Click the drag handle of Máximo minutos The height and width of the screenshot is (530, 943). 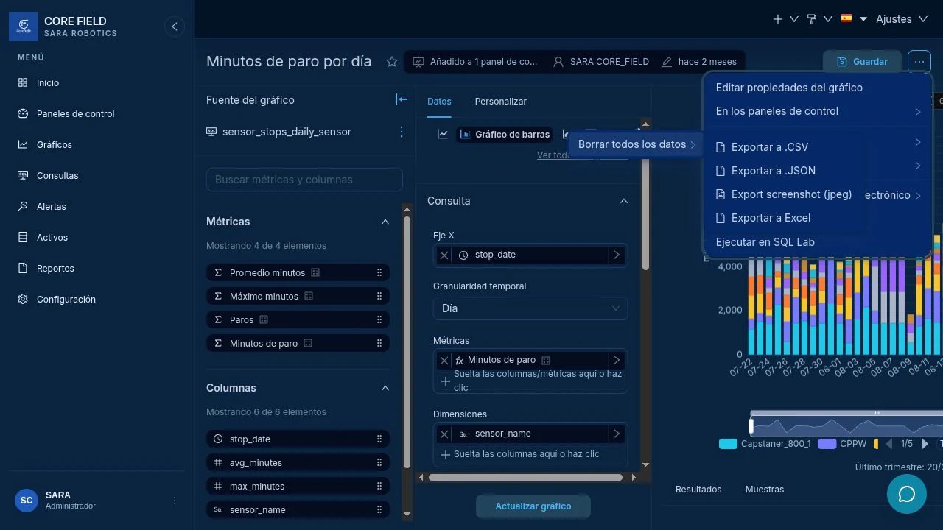[x=379, y=297]
